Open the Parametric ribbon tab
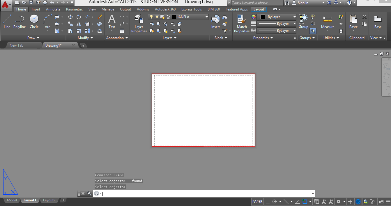This screenshot has height=206, width=391. tap(74, 9)
